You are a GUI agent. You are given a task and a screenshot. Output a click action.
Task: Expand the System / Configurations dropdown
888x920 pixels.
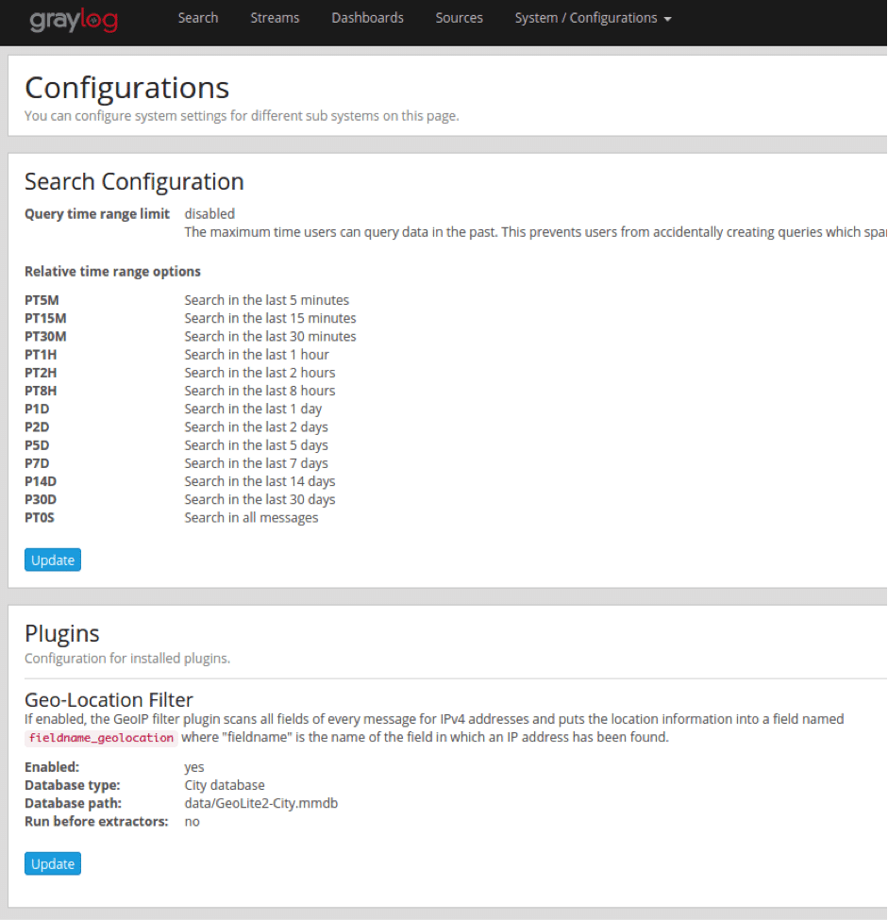tap(593, 18)
